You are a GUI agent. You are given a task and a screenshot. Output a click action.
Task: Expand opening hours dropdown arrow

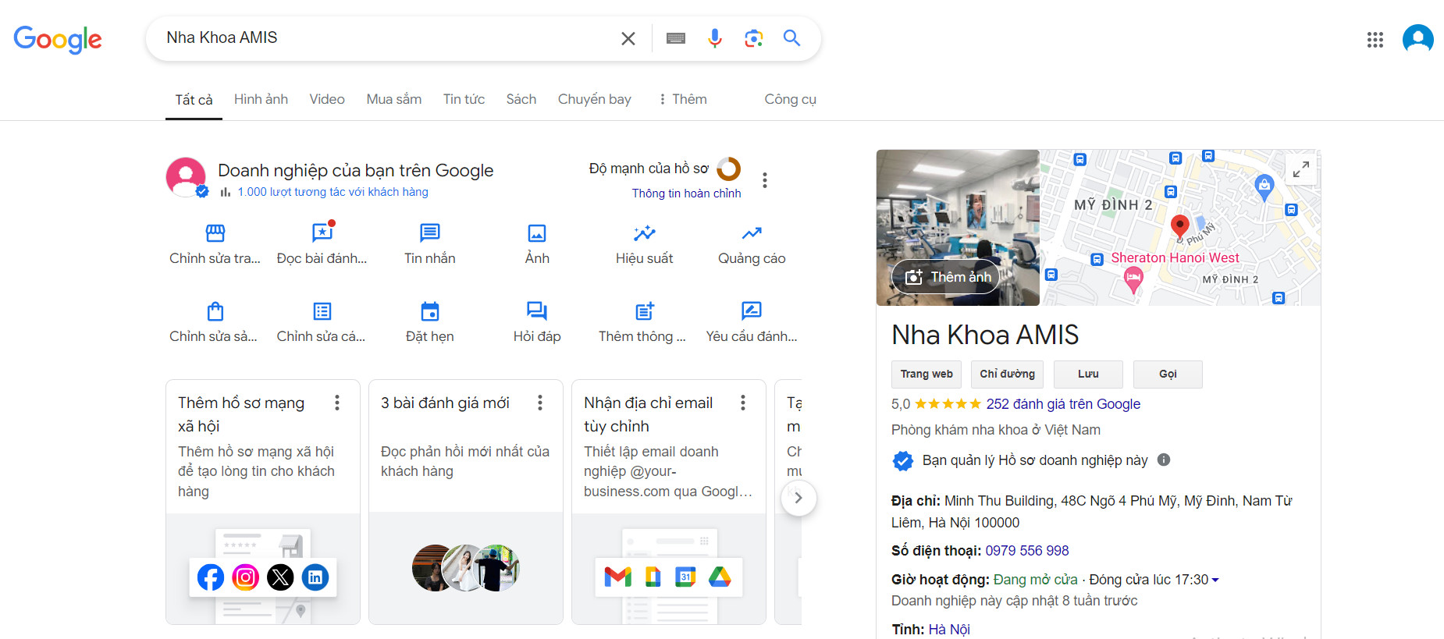pyautogui.click(x=1215, y=580)
